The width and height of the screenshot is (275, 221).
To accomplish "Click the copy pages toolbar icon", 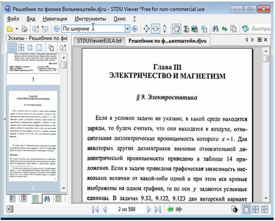I will tap(233, 29).
